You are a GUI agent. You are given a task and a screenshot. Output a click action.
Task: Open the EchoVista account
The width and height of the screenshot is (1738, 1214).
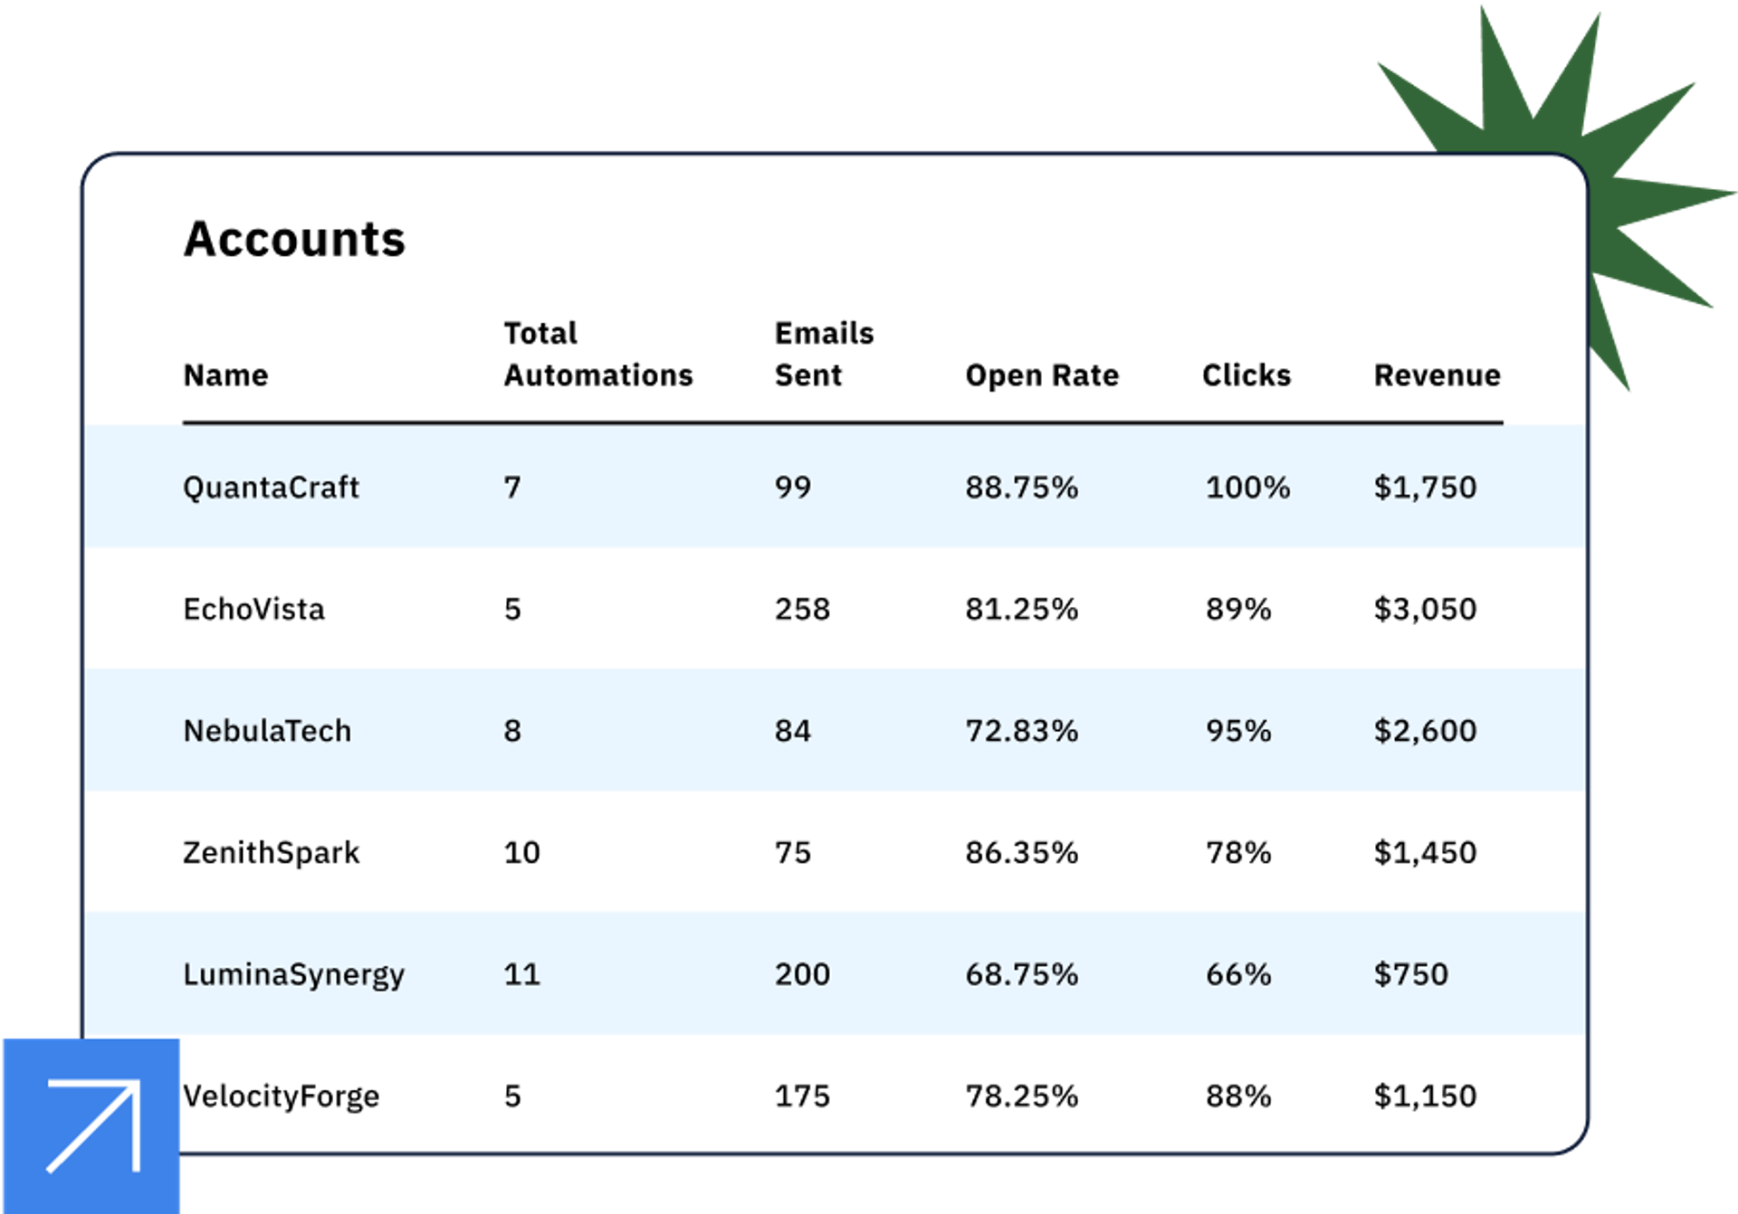253,610
